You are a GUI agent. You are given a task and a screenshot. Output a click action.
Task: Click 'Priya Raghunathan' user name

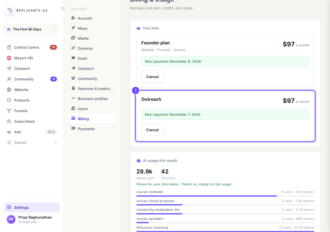(35, 217)
